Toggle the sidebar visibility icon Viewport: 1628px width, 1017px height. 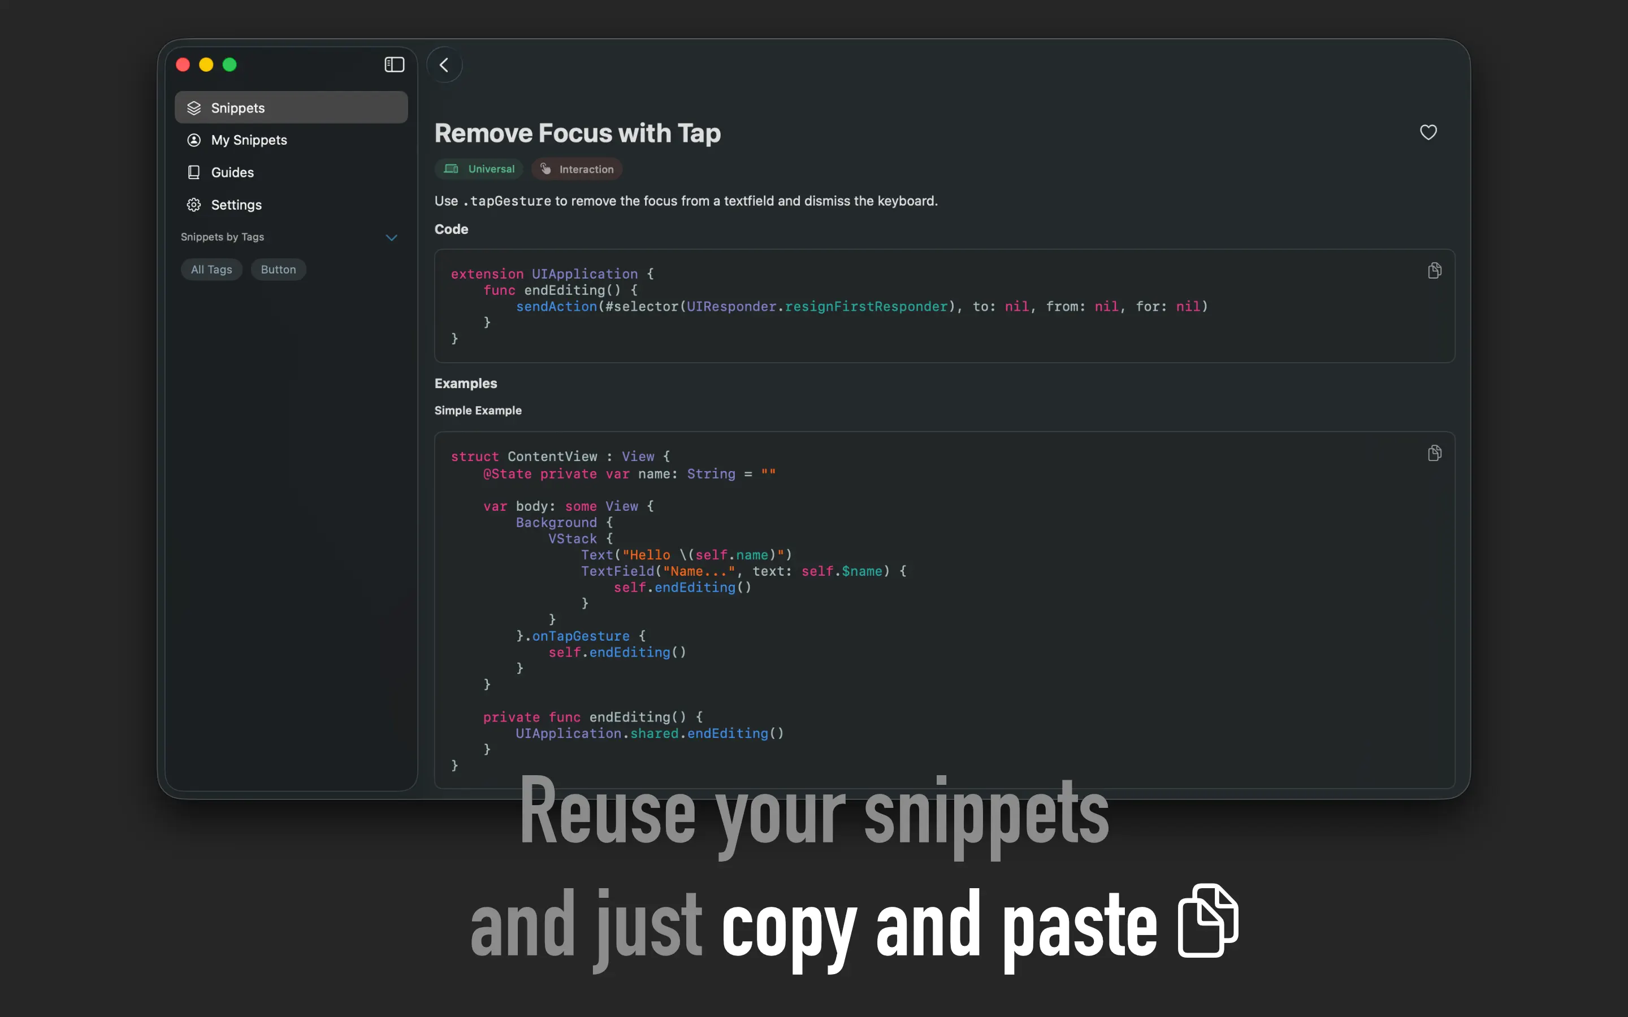(x=393, y=64)
